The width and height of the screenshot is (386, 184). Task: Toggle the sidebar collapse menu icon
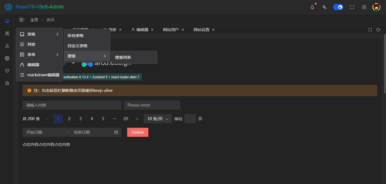(x=21, y=20)
